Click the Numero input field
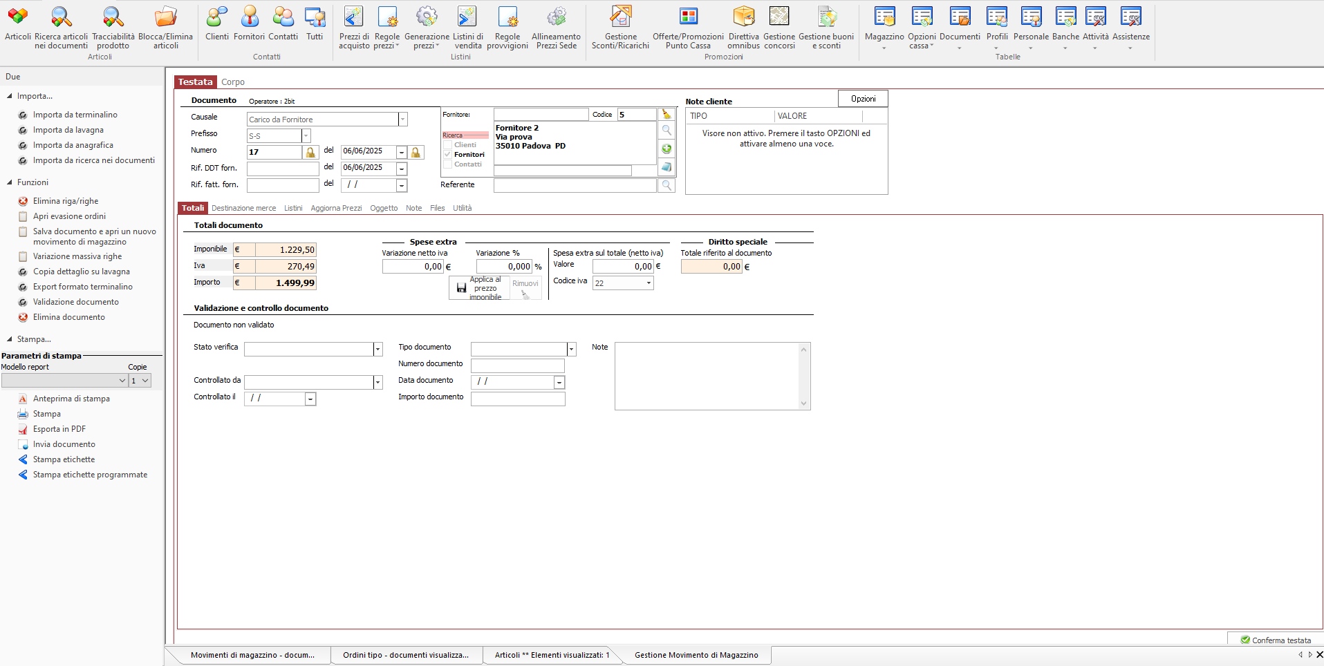 tap(274, 152)
